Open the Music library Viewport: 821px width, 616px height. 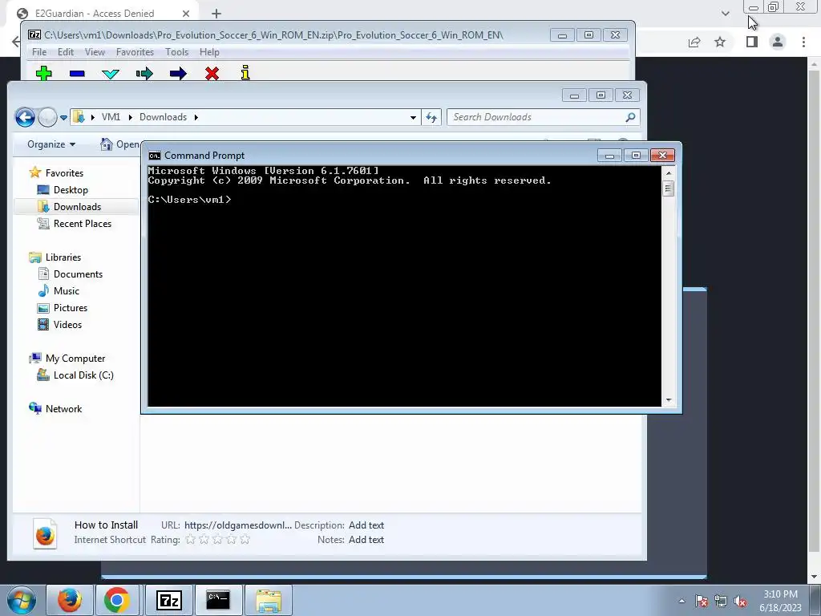(66, 290)
